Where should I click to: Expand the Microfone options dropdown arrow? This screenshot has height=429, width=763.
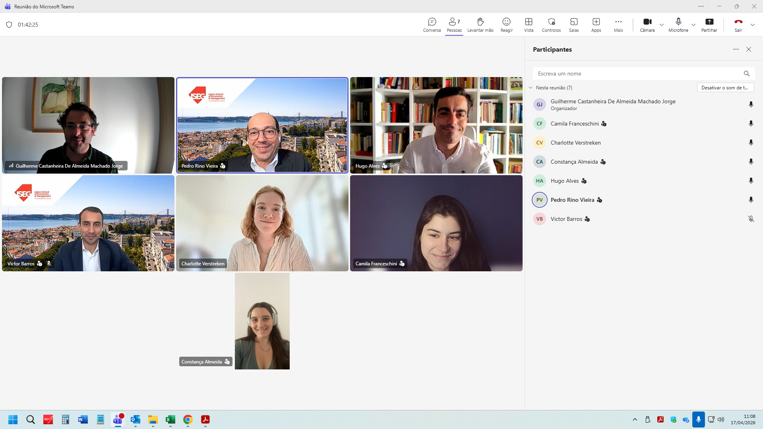click(693, 25)
